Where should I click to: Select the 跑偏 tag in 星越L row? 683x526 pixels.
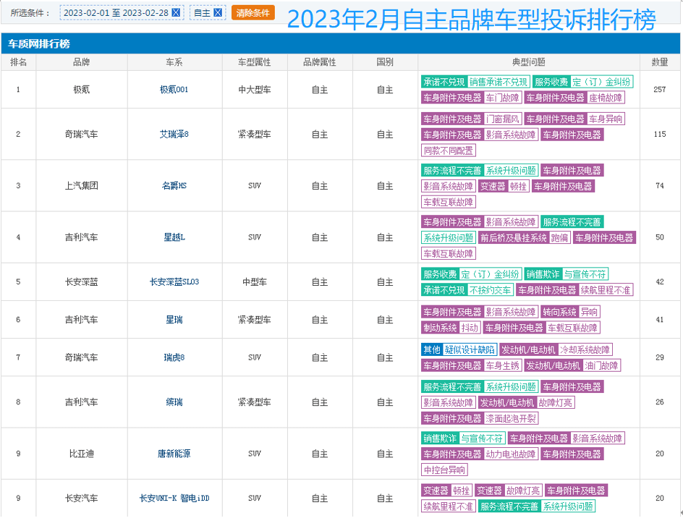pyautogui.click(x=559, y=238)
